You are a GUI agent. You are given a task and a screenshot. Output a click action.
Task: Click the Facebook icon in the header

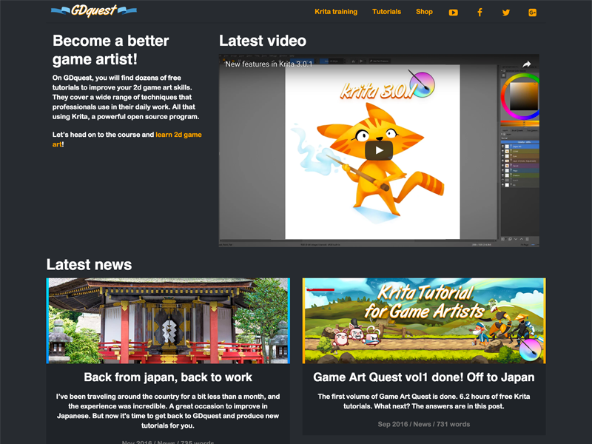[x=479, y=12]
